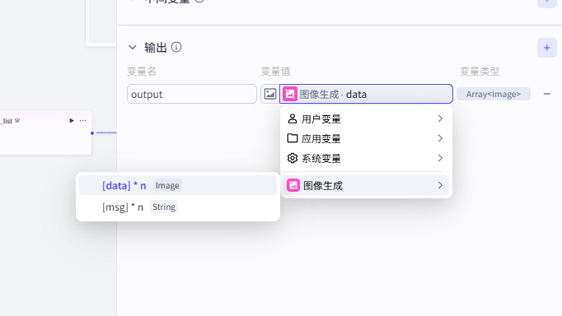Expand the 系统变量 submenu arrow
This screenshot has height=316, width=562.
pos(440,158)
